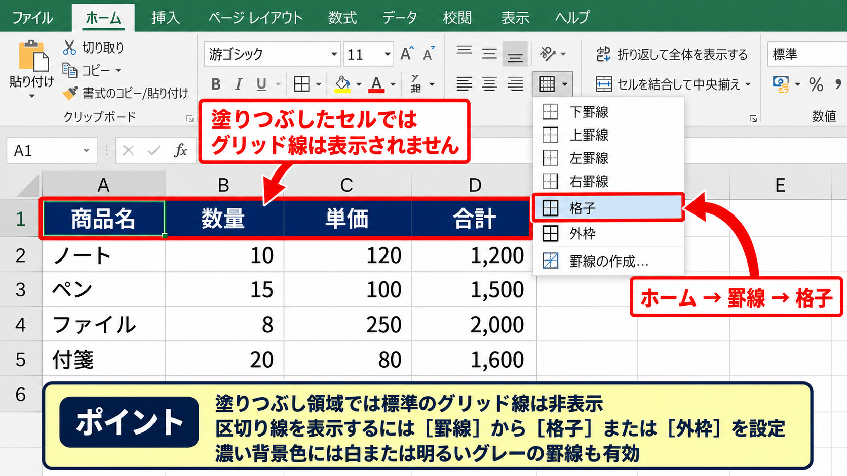Apply percent style with % icon

point(816,84)
